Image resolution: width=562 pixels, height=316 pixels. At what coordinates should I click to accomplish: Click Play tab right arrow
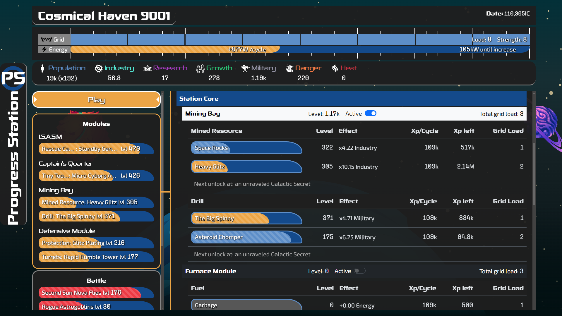click(x=157, y=100)
